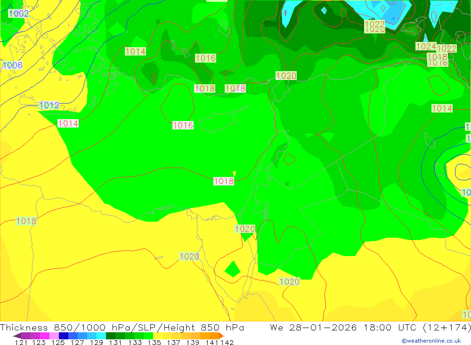Image resolution: width=471 pixels, height=345 pixels.
Task: Click legend value 127
Action: coord(77,342)
